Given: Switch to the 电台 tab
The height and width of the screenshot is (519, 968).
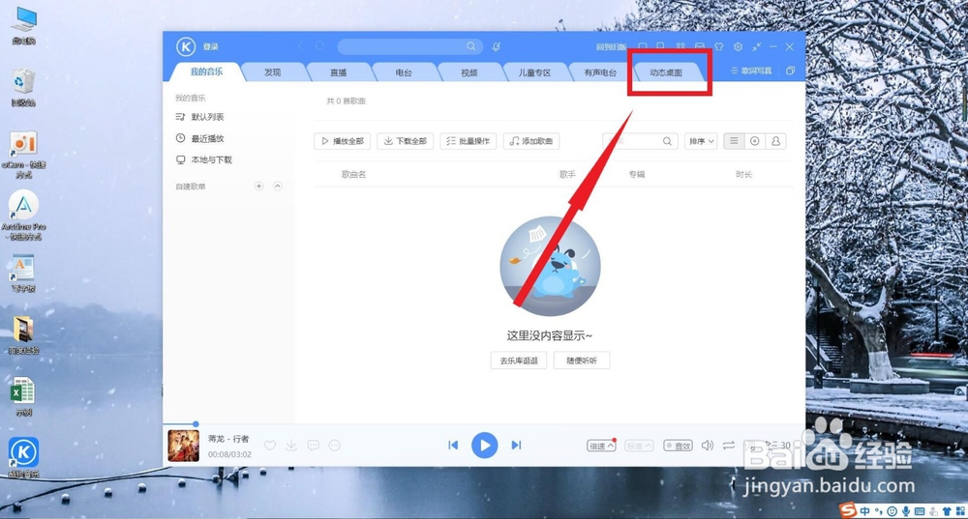Looking at the screenshot, I should (x=404, y=72).
